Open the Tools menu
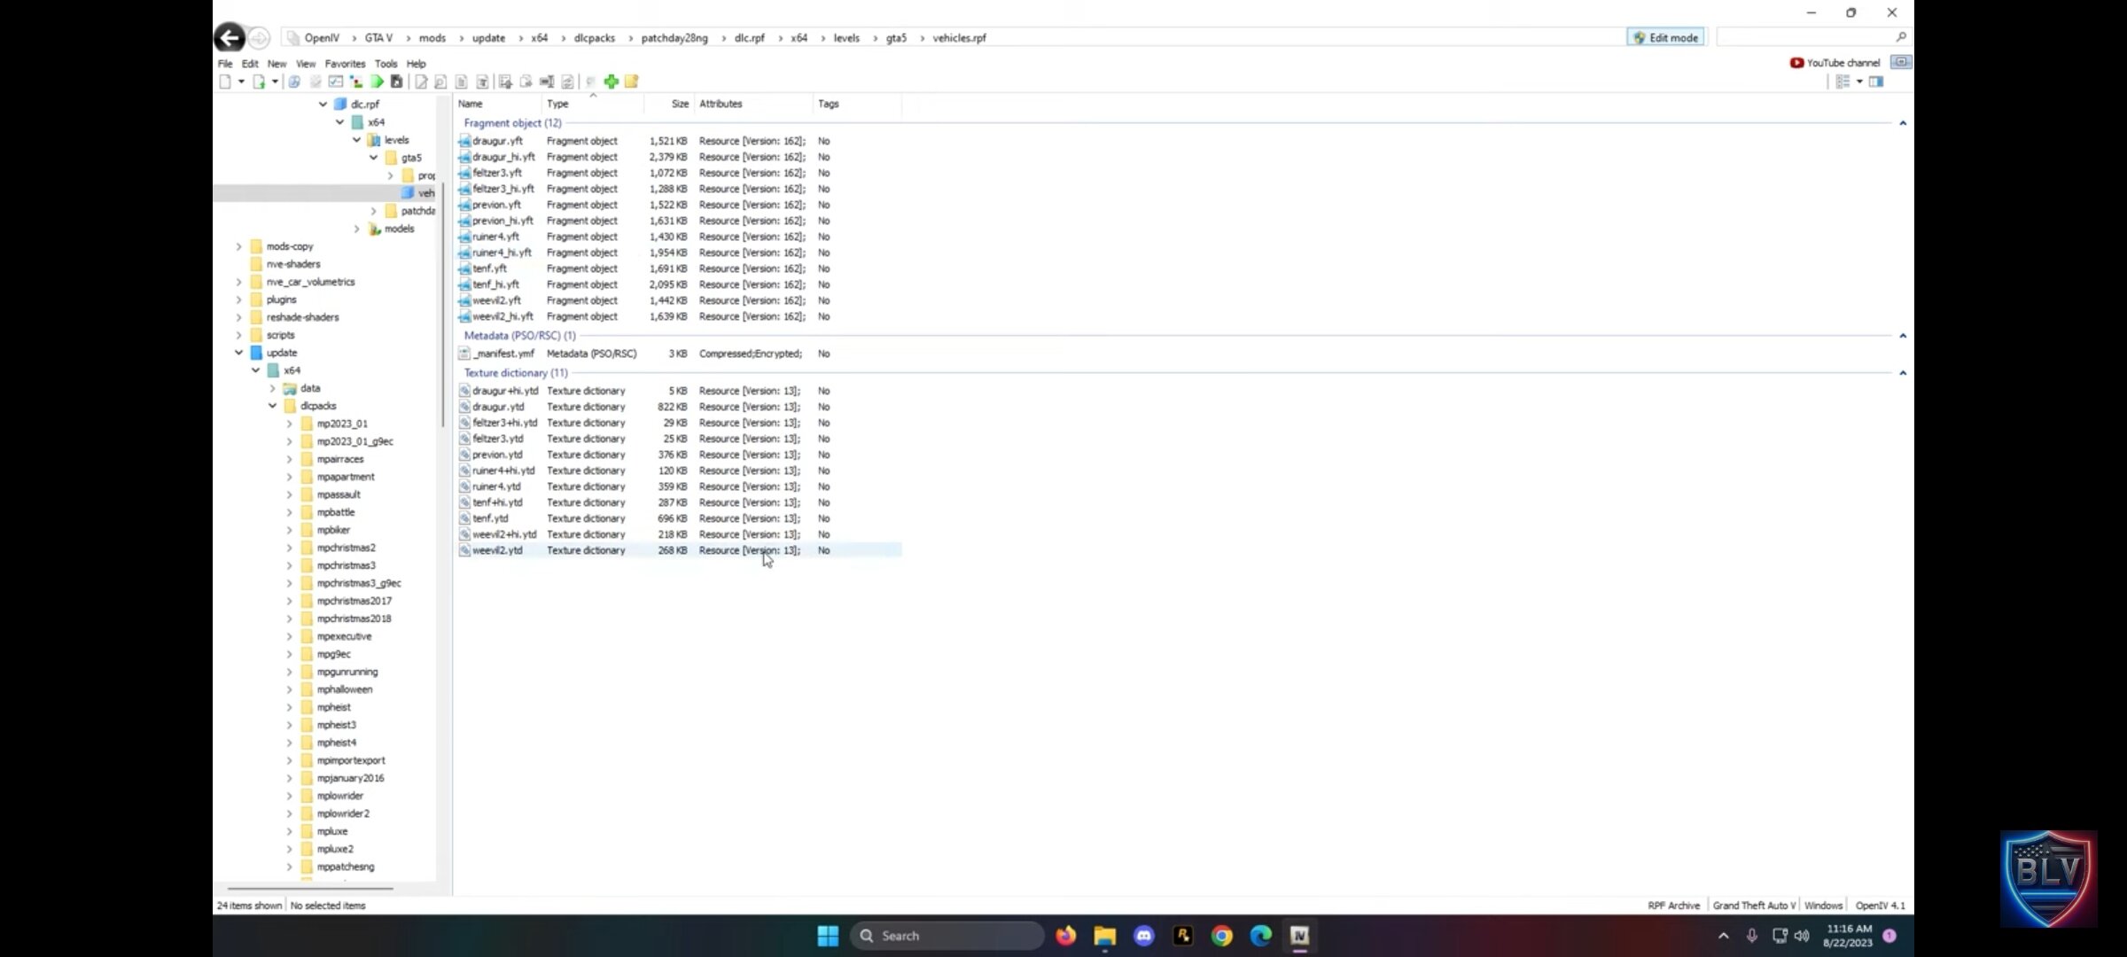This screenshot has width=2127, height=957. point(386,64)
